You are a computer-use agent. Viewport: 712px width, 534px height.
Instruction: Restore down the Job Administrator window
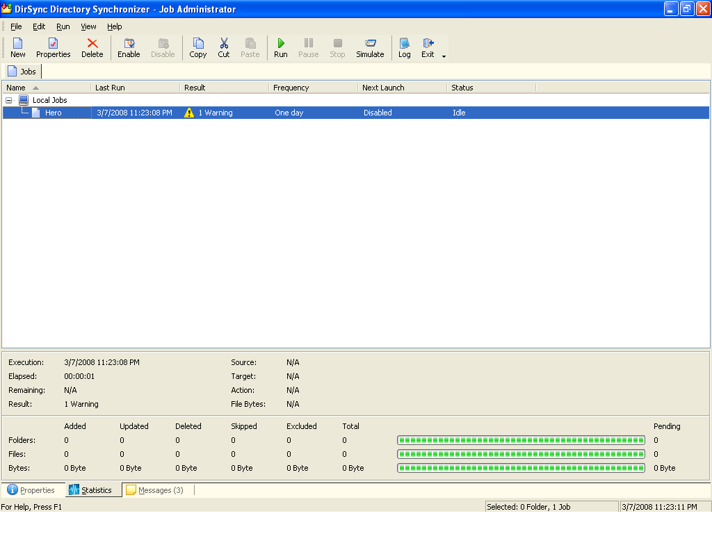tap(687, 8)
